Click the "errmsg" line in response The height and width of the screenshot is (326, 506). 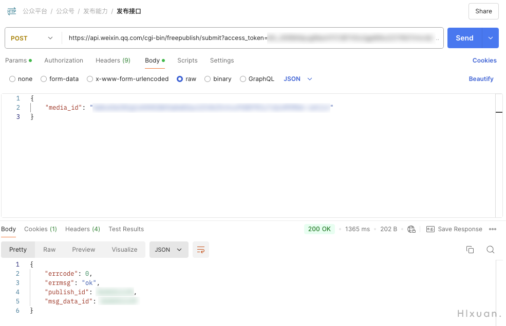pos(72,283)
